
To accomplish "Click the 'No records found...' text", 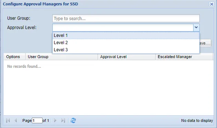I will click(24, 66).
